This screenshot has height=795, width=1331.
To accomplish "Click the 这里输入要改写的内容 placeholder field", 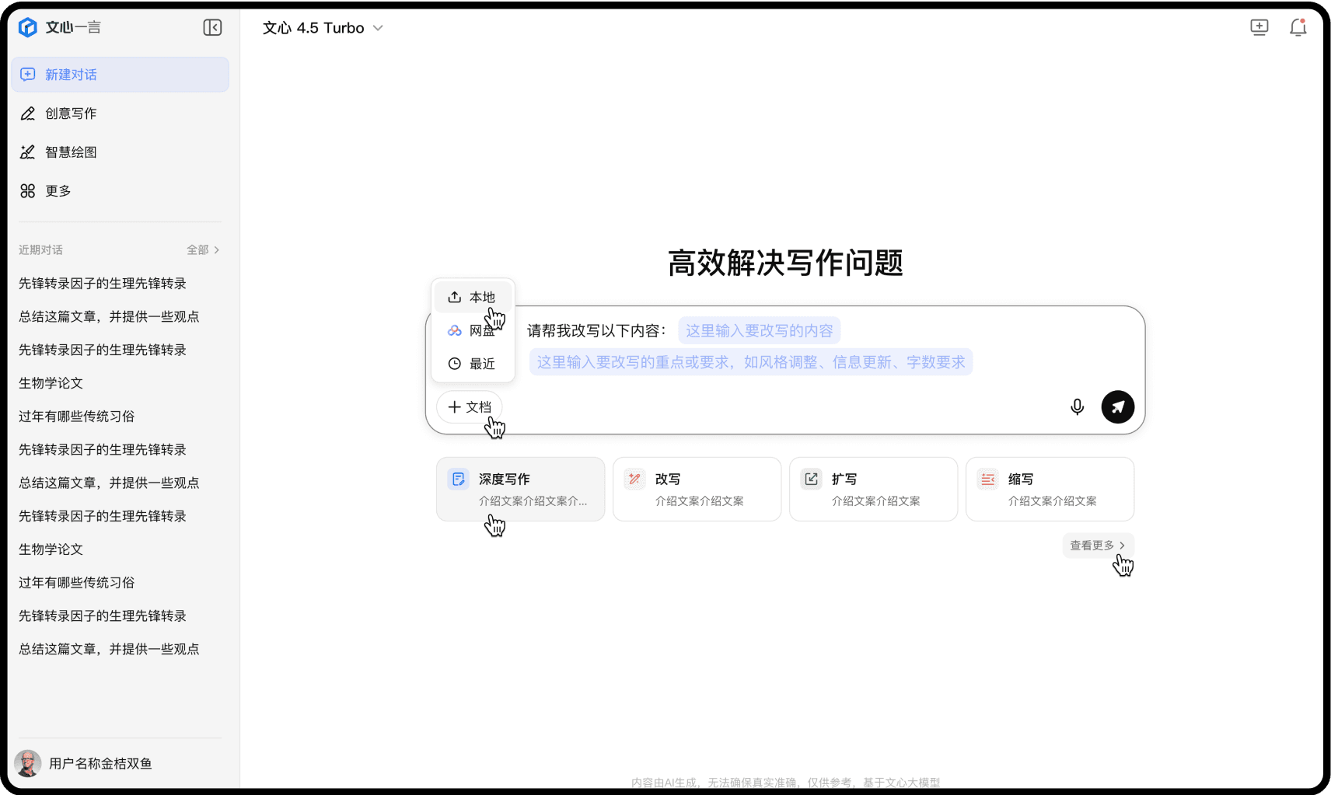I will point(759,331).
